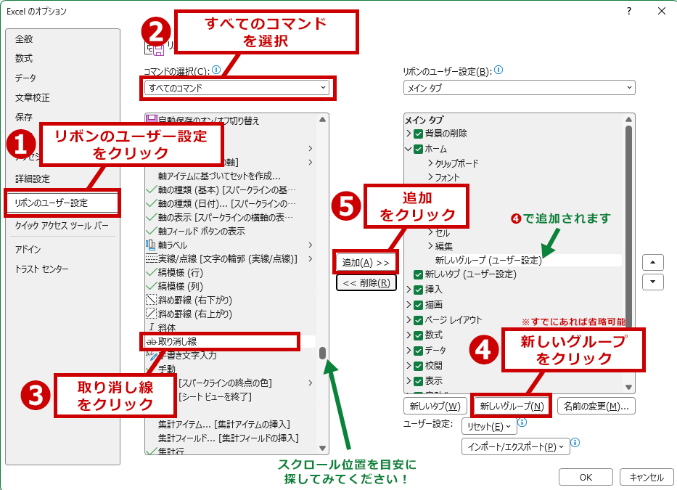Open the 詳細設定 options category
Screen dimensions: 677x490
33,179
